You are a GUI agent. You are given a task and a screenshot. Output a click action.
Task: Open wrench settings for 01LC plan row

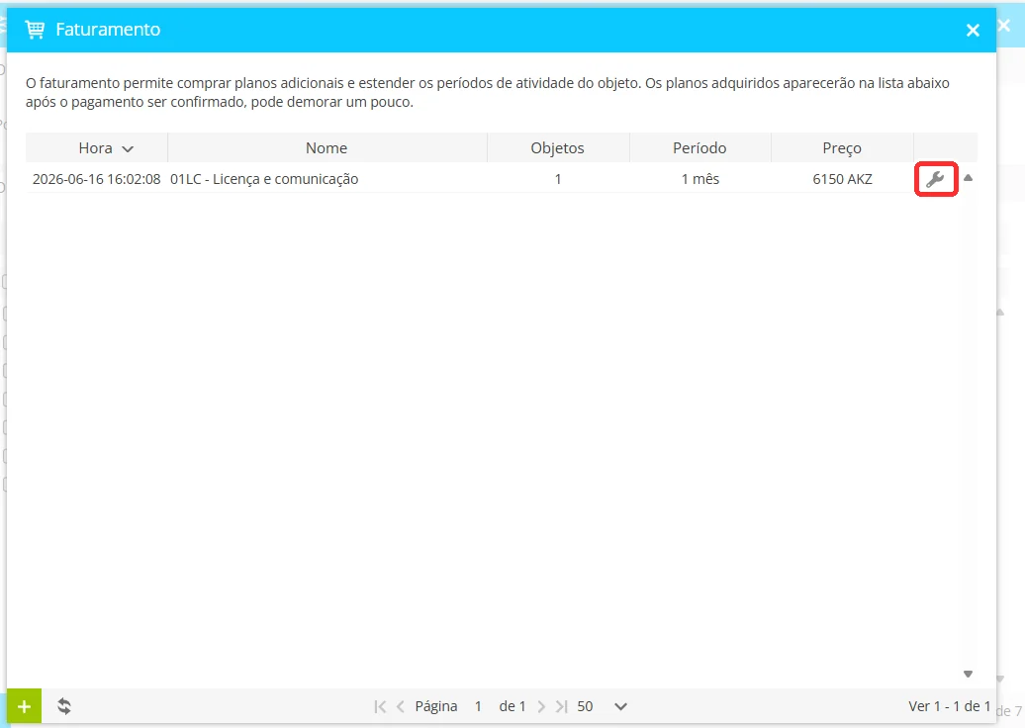935,179
